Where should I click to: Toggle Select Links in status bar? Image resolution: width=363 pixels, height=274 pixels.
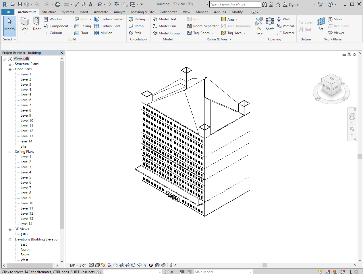tap(320, 271)
